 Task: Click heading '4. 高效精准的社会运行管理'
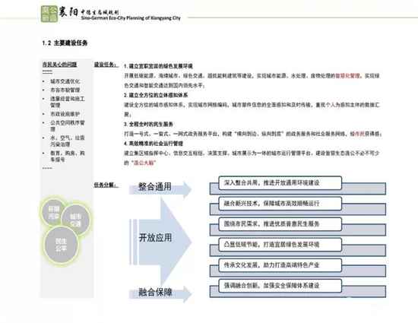tap(154, 144)
